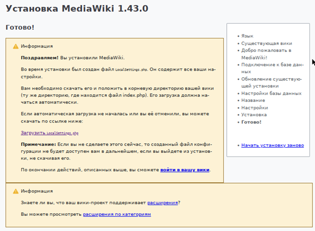Select the Установка step in the sidebar
This screenshot has height=231, width=315.
254,114
